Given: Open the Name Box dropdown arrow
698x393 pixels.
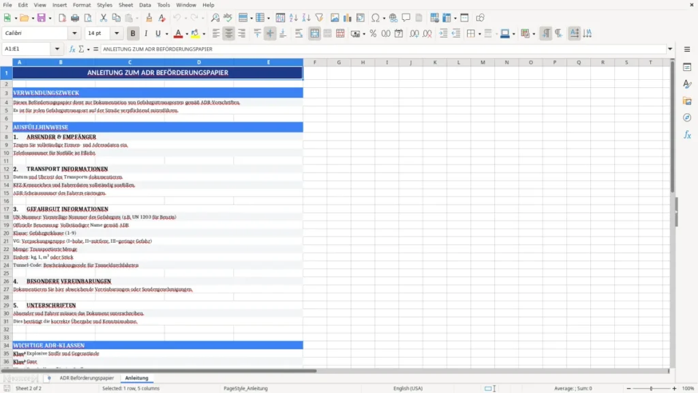Looking at the screenshot, I should pos(57,49).
